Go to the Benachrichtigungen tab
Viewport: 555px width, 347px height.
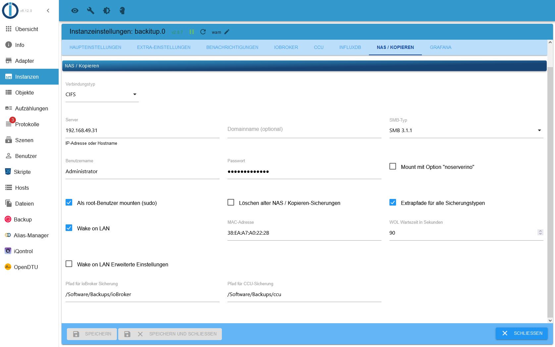[232, 47]
